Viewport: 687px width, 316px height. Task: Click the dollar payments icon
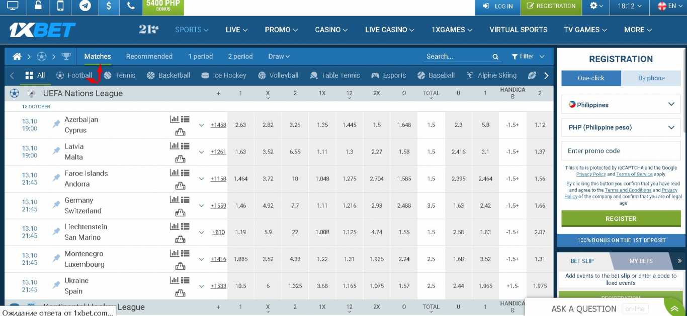[109, 6]
